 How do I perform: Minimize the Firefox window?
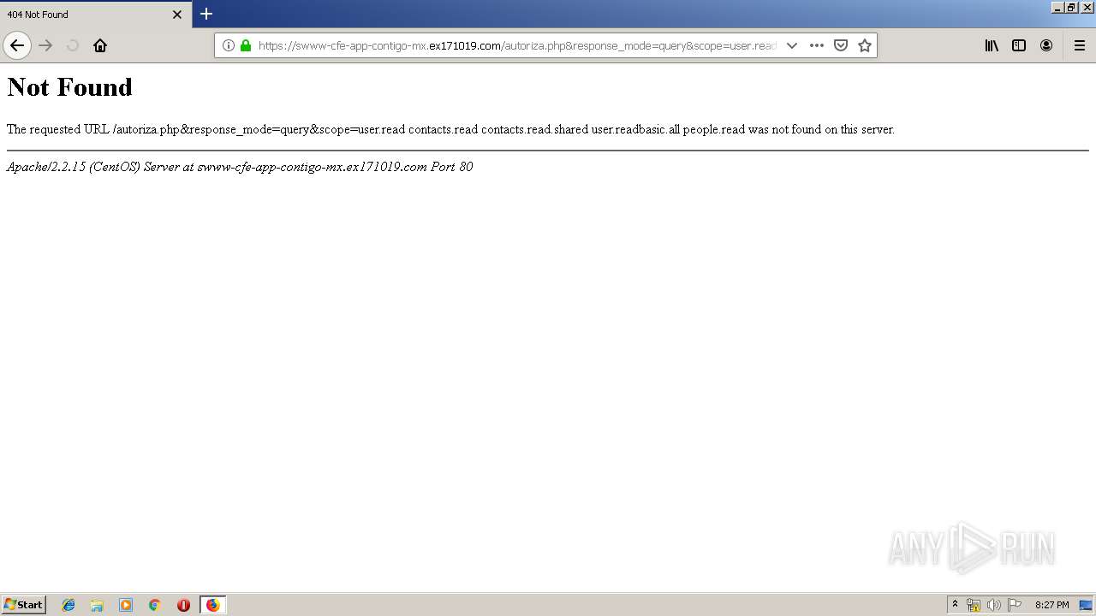coord(1057,7)
